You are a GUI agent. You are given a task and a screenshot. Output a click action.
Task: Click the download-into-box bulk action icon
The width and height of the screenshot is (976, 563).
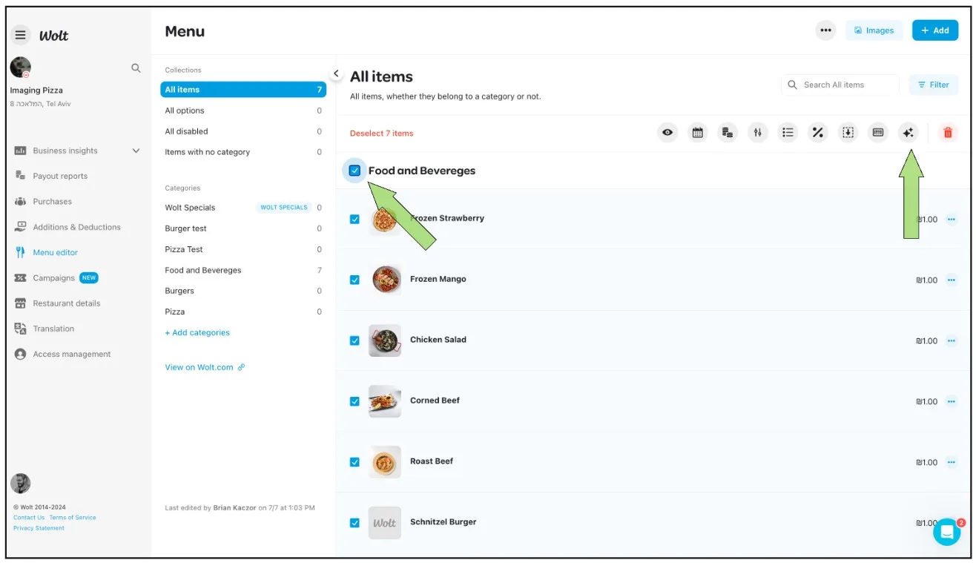848,133
